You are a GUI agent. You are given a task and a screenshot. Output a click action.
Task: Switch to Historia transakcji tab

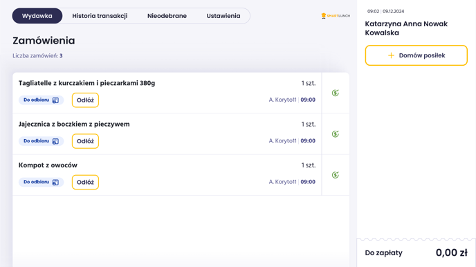tap(100, 16)
